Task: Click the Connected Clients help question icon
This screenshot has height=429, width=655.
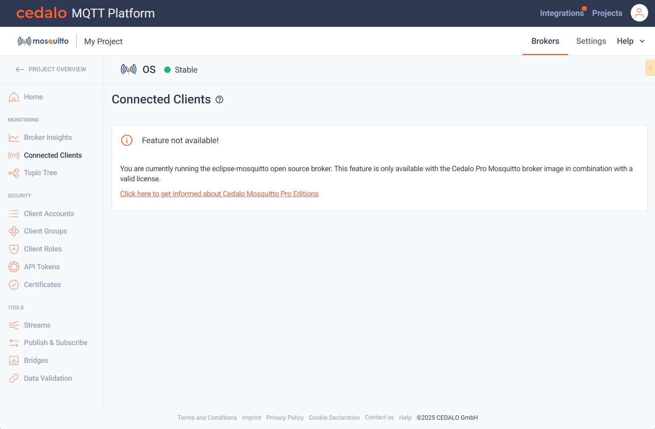Action: pyautogui.click(x=219, y=100)
